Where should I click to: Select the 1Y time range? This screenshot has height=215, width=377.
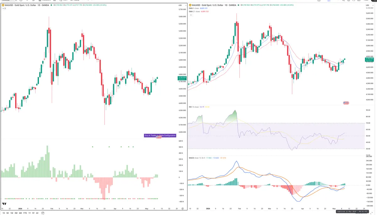30,213
